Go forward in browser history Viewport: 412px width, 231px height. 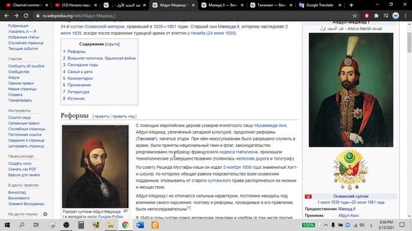(x=16, y=15)
